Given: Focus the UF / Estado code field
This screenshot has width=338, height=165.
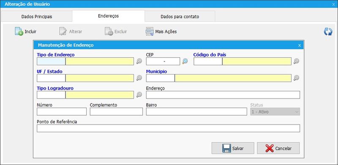Looking at the screenshot, I should pyautogui.click(x=51, y=78).
